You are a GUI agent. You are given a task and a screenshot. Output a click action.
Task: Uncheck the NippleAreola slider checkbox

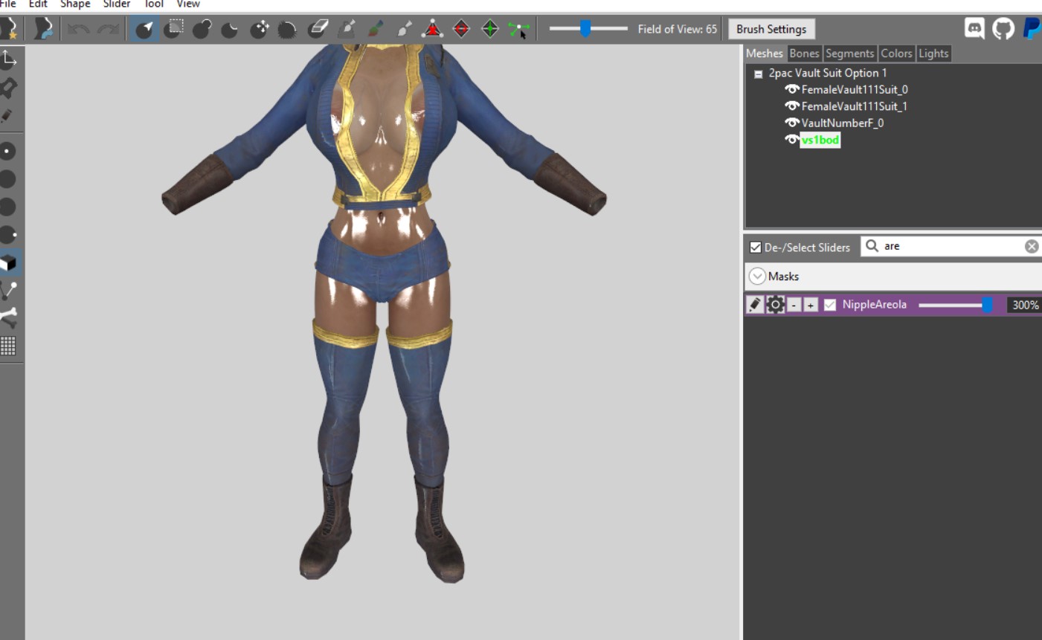[x=830, y=305]
